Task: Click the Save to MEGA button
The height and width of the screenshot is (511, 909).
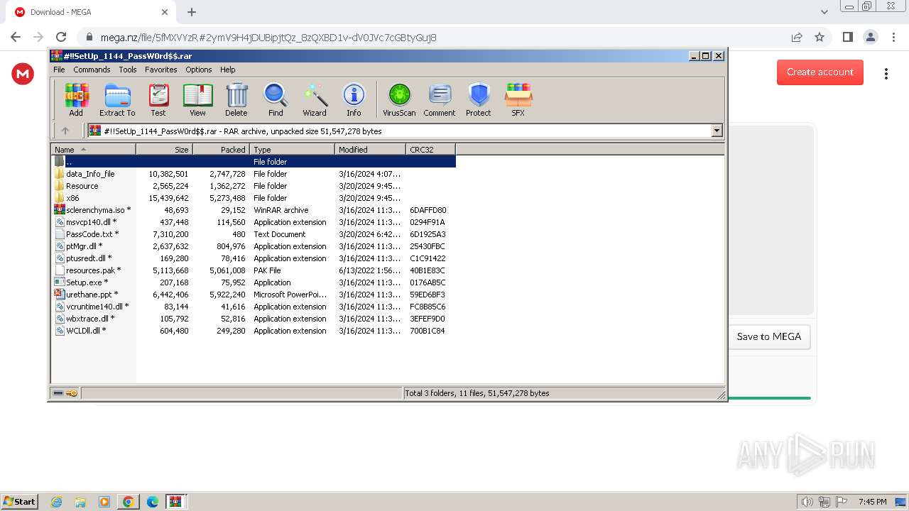Action: 768,336
